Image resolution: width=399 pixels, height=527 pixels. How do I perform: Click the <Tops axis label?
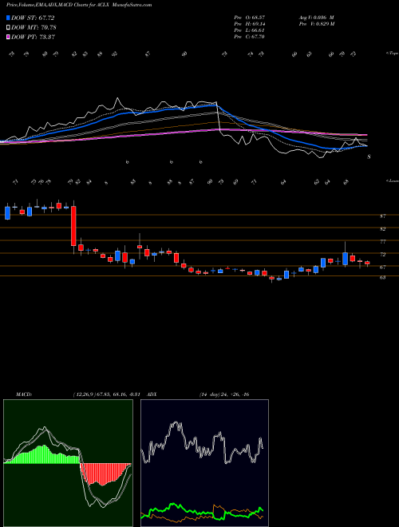pyautogui.click(x=392, y=53)
